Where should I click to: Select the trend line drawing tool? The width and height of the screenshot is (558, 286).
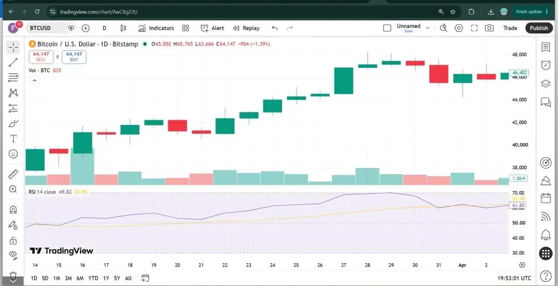click(x=13, y=62)
